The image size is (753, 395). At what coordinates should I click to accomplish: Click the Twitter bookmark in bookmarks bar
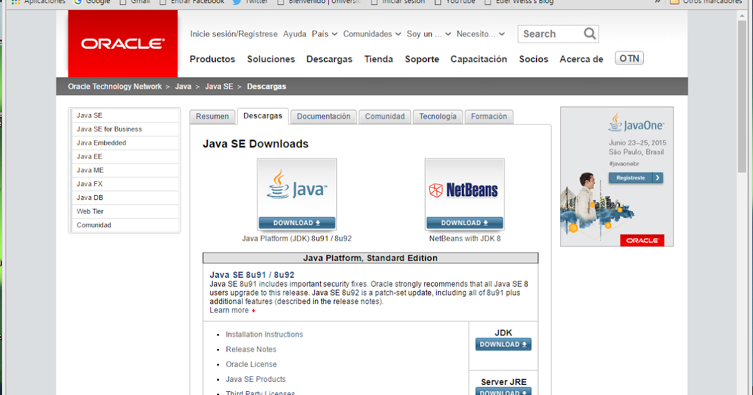250,2
